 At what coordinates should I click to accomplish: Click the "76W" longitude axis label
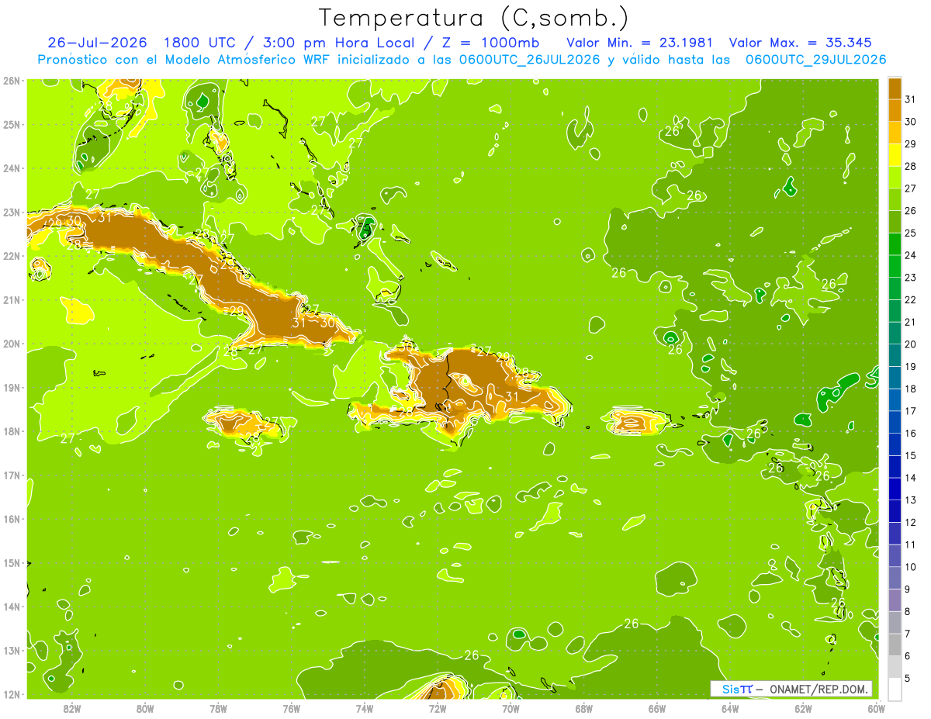(x=292, y=708)
